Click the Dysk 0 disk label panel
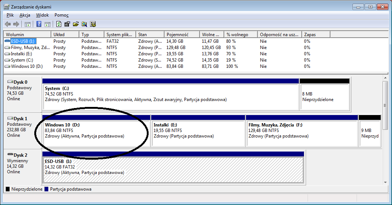The width and height of the screenshot is (392, 205). 23,94
